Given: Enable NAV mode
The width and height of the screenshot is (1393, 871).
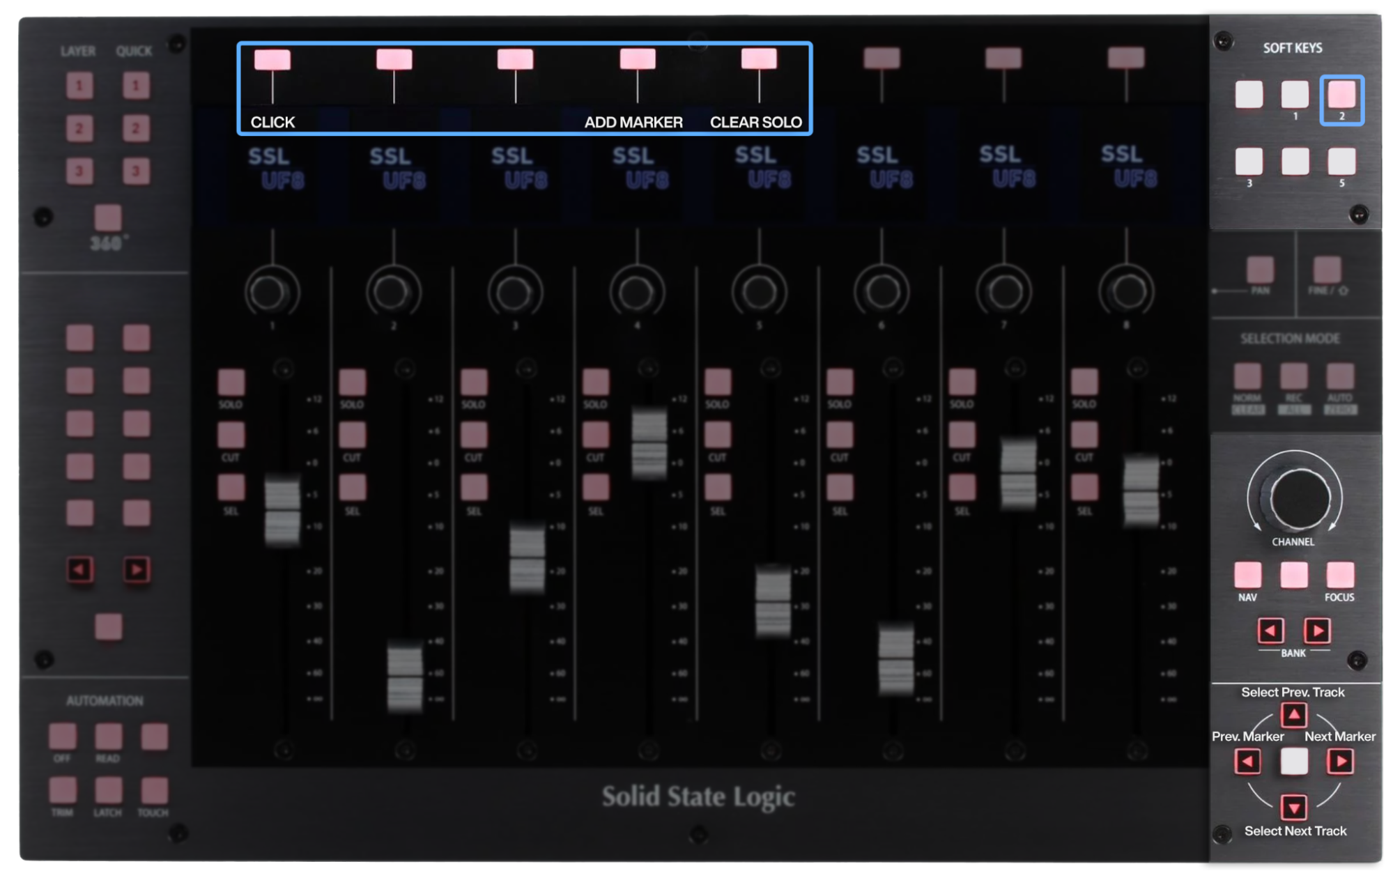Looking at the screenshot, I should [x=1247, y=576].
